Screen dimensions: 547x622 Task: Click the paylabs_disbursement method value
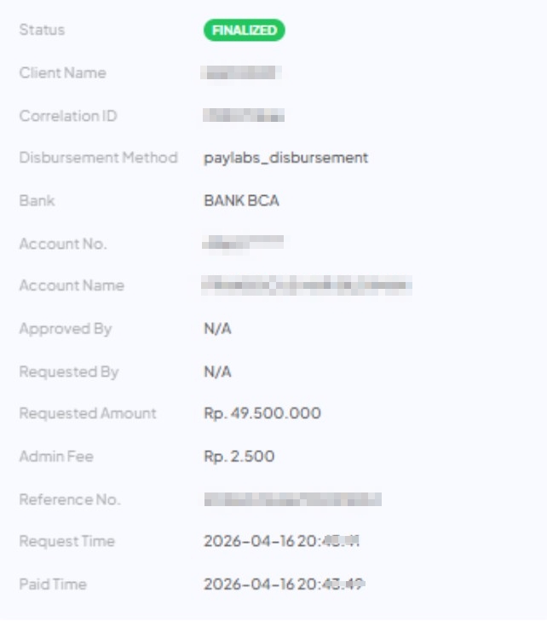click(x=285, y=158)
